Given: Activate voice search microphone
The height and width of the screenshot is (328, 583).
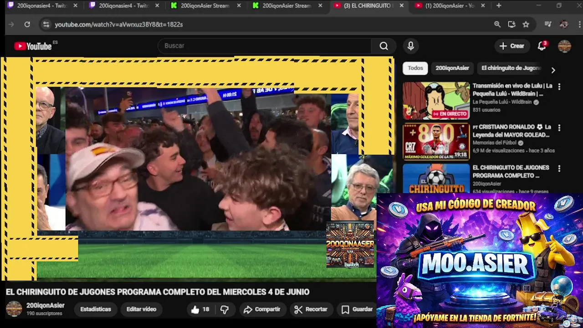Looking at the screenshot, I should pos(411,46).
